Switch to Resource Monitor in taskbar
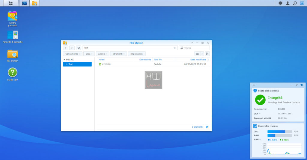The image size is (307, 160). tap(24, 3)
